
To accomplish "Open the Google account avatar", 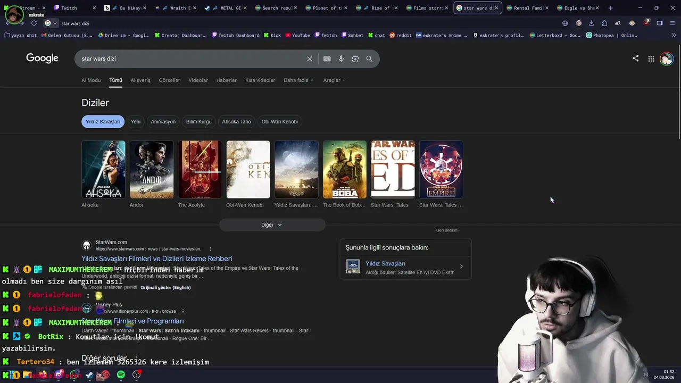I will click(666, 59).
